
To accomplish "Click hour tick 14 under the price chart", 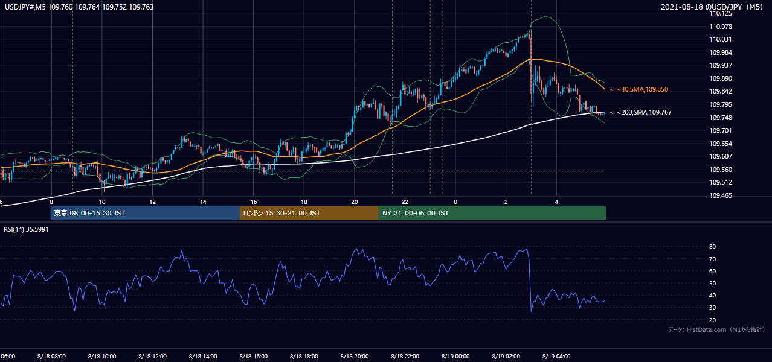I will pyautogui.click(x=203, y=202).
